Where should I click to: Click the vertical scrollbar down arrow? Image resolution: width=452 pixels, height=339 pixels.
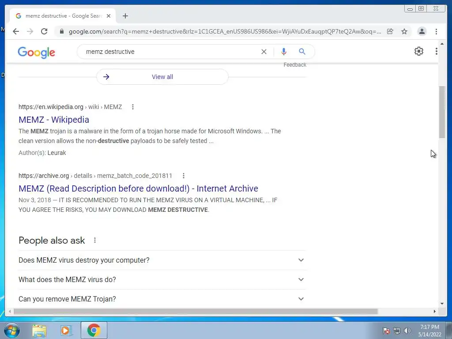442,304
